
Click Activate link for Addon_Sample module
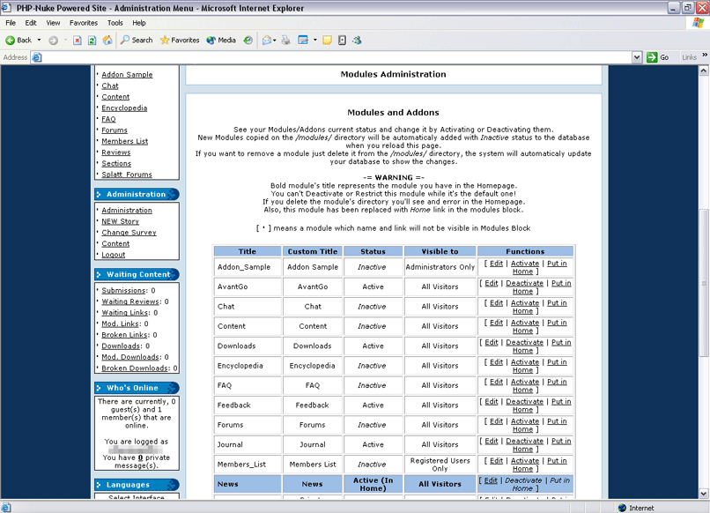pos(524,264)
